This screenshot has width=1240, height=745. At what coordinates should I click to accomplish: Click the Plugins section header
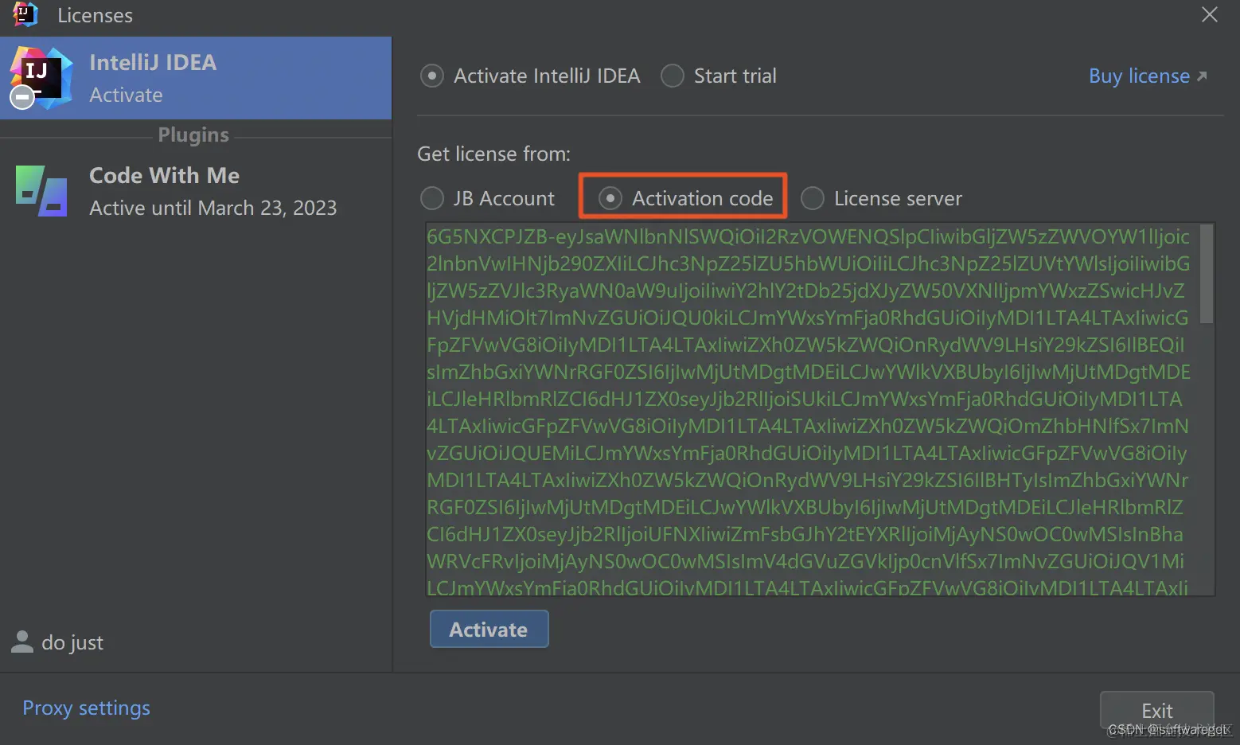pyautogui.click(x=193, y=135)
